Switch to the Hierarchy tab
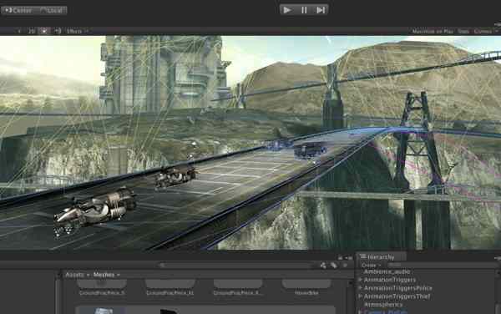The image size is (501, 314). pyautogui.click(x=382, y=257)
